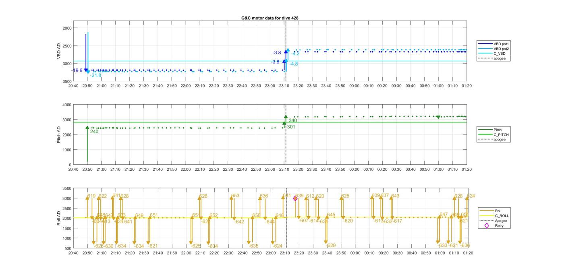
Task: Click the '-630' roll value label
Action: coord(108,246)
